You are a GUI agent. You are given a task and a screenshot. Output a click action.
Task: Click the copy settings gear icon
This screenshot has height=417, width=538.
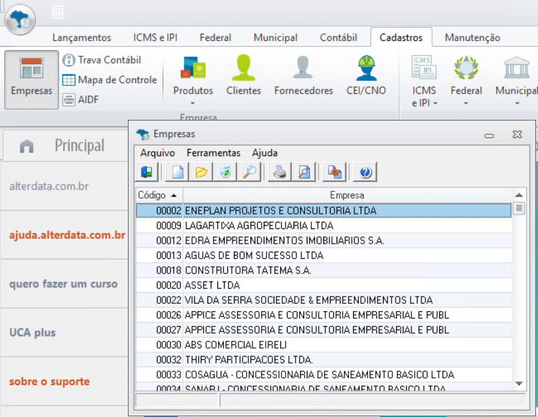pos(335,171)
